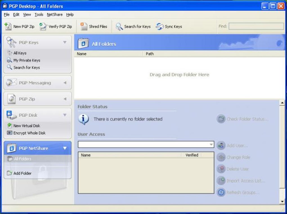
Task: Click the All Folders header folder icon
Action: pyautogui.click(x=83, y=44)
